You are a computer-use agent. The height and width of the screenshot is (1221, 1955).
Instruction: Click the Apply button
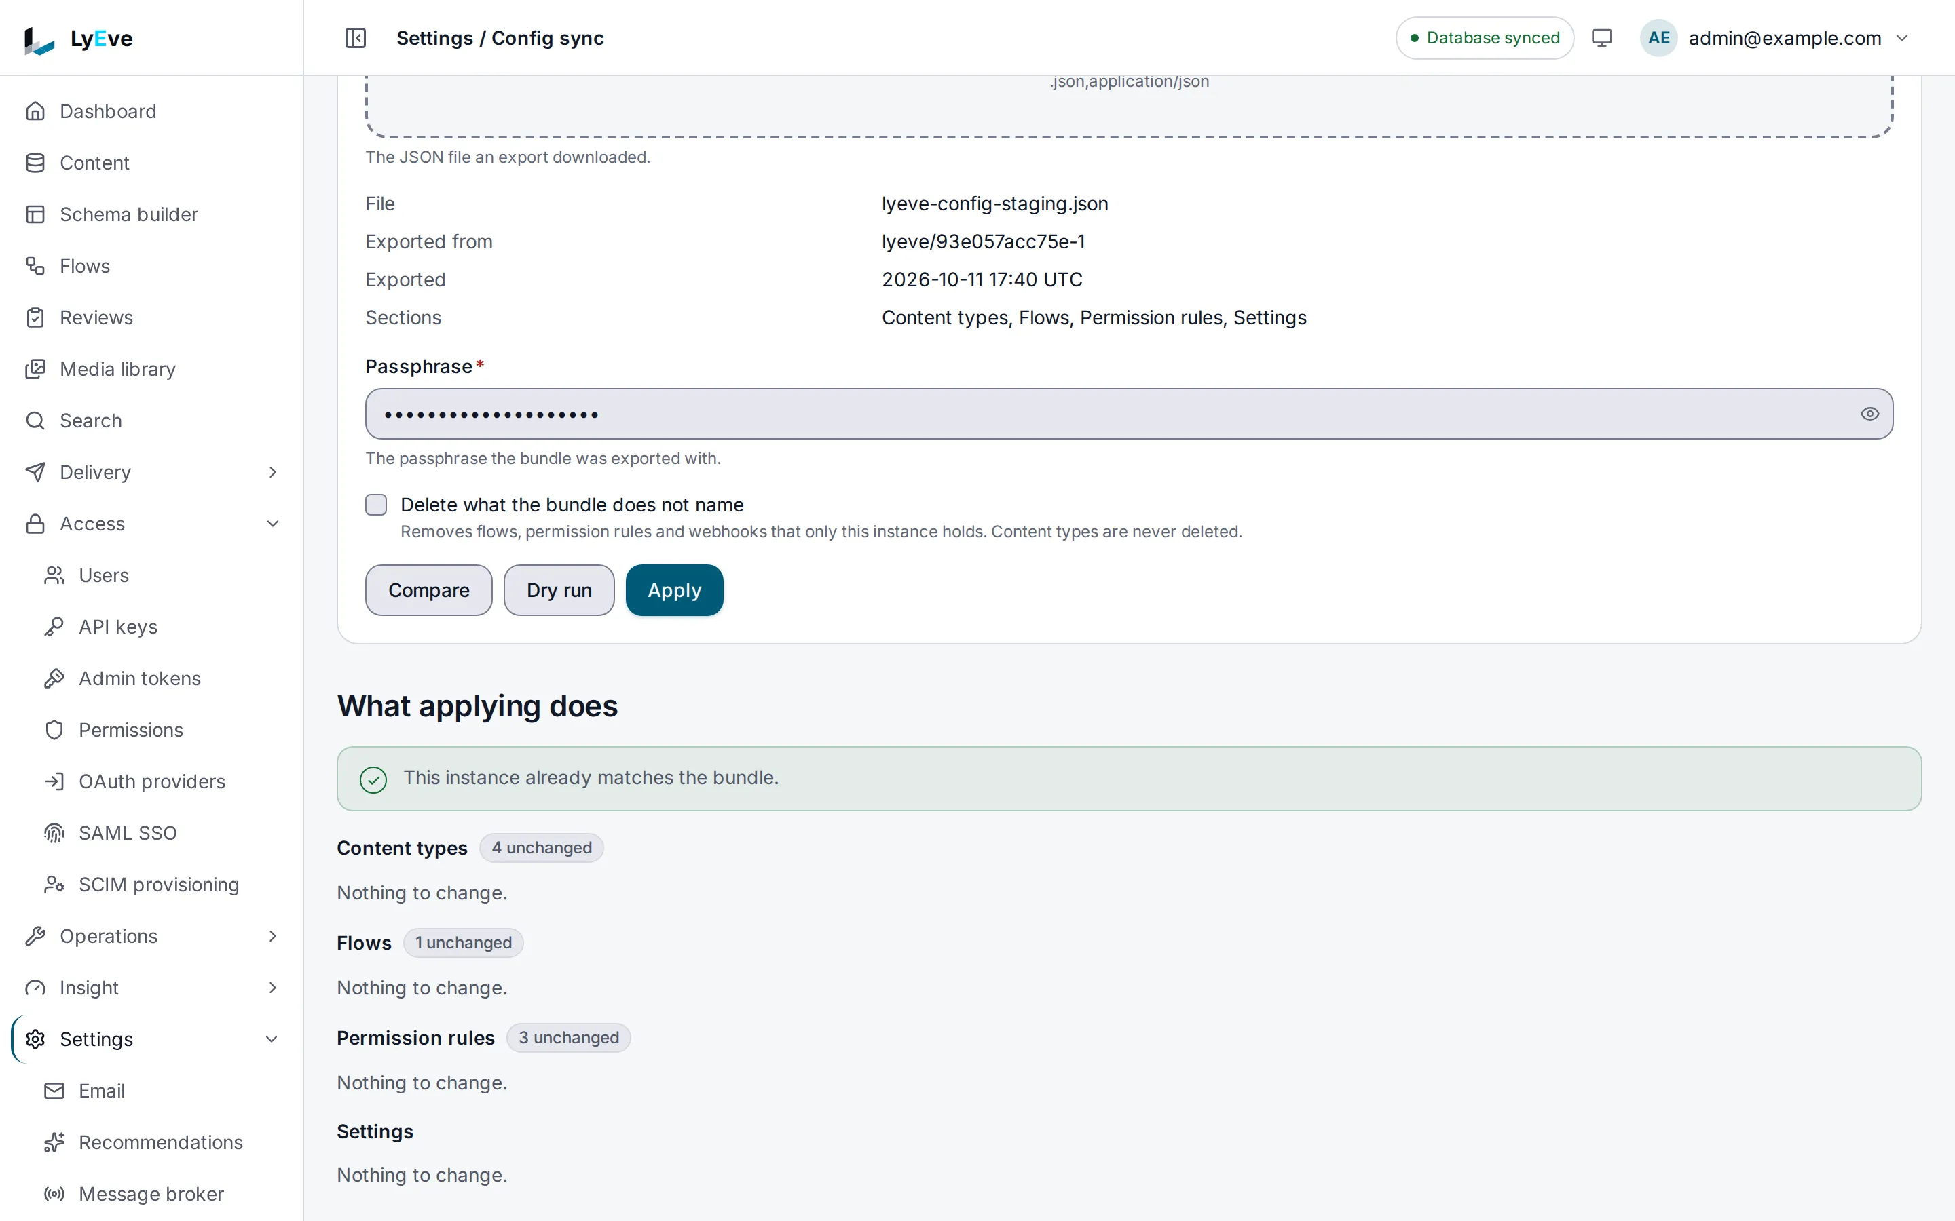click(675, 590)
